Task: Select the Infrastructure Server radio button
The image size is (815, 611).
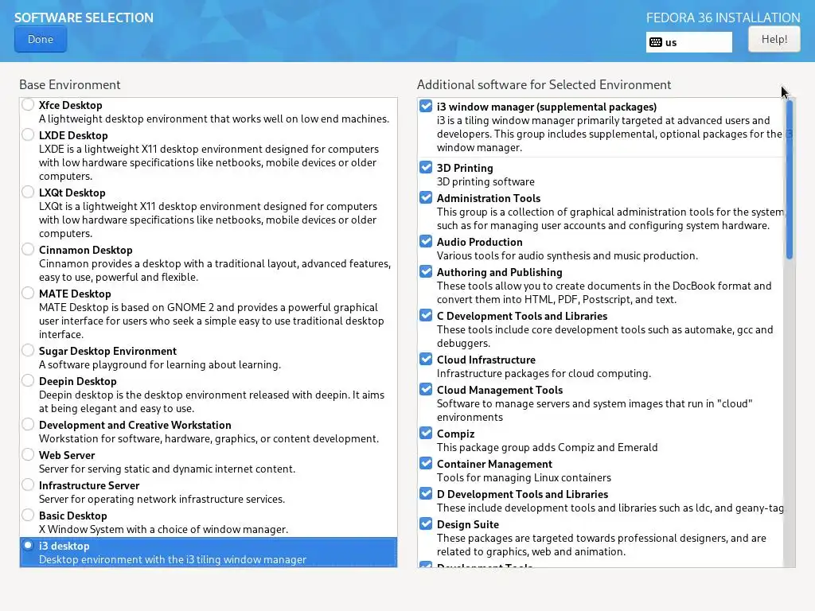Action: click(28, 485)
